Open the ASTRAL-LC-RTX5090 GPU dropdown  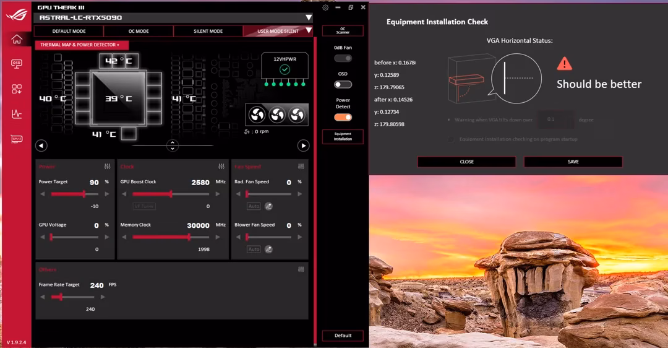point(309,17)
